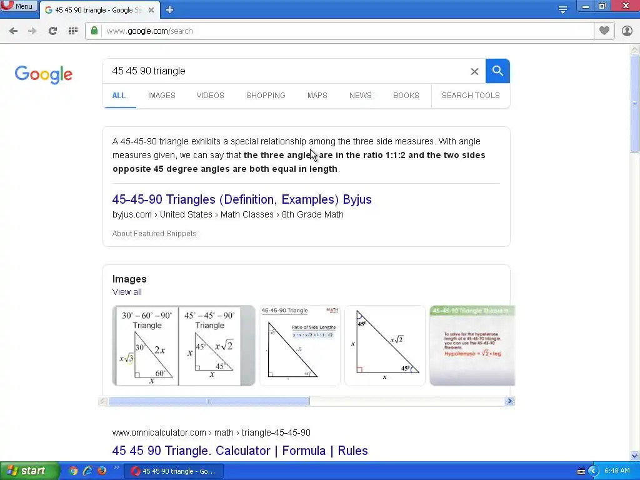640x480 pixels.
Task: Click the address bar URL field
Action: (x=347, y=31)
